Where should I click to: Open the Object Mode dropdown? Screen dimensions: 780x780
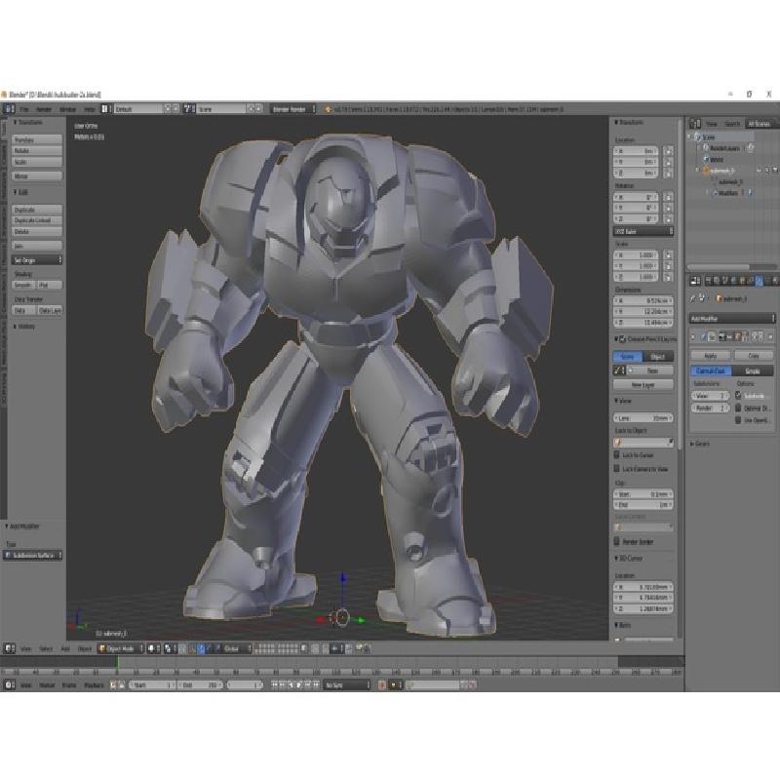coord(120,648)
